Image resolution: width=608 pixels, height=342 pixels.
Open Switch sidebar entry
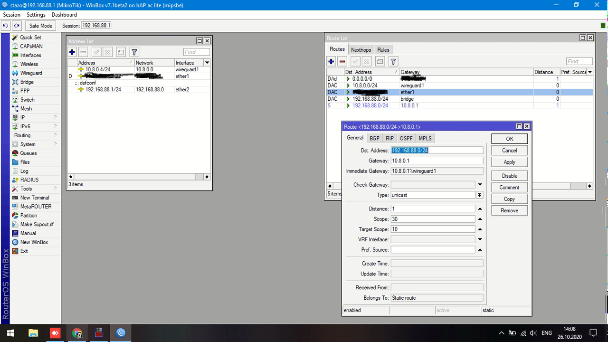(27, 100)
